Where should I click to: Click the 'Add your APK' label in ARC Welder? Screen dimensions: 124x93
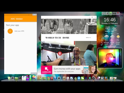click(19, 31)
